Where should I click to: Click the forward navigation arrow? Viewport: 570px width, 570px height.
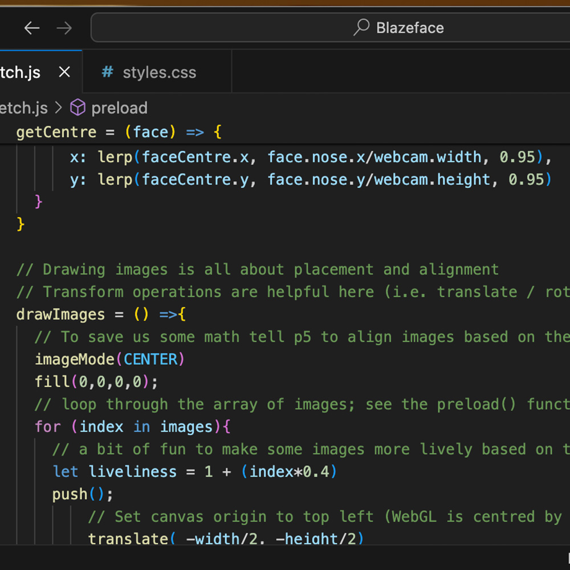[64, 27]
